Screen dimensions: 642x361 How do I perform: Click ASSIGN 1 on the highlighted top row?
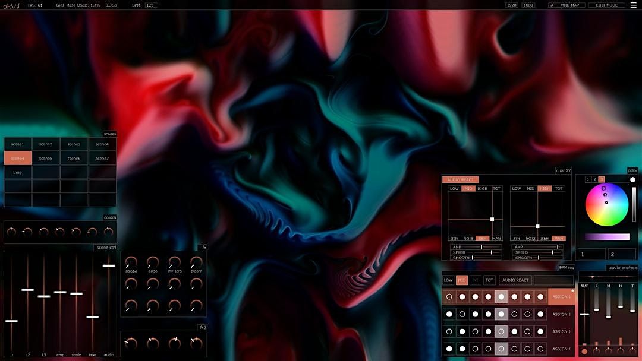coord(561,297)
